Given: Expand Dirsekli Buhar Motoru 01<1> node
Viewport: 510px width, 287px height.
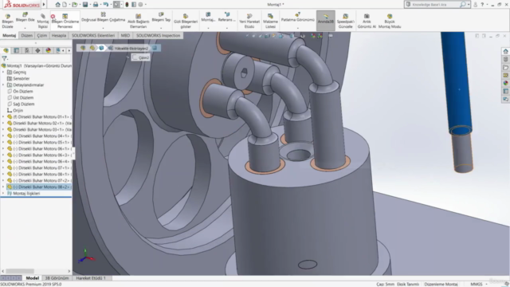Looking at the screenshot, I should 3,117.
